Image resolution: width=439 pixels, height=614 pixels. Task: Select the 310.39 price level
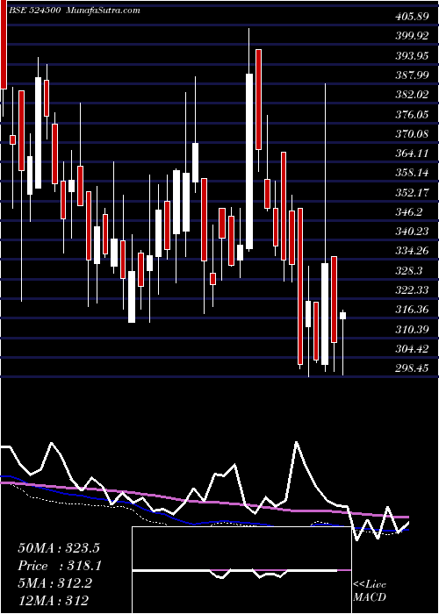pos(413,329)
